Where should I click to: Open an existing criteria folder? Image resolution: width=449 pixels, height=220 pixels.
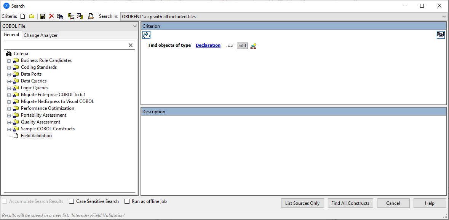[x=32, y=16]
